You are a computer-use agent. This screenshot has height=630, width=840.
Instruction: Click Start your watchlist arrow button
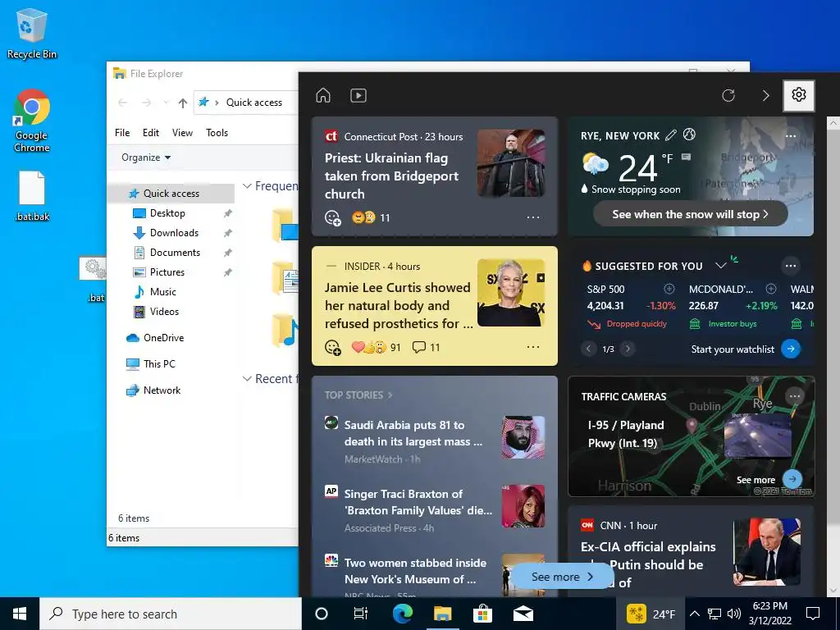(791, 349)
